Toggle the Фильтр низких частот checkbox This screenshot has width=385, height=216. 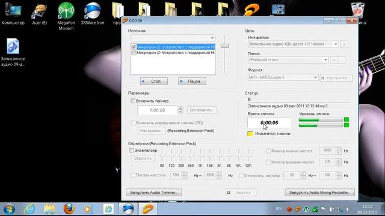(x=268, y=151)
